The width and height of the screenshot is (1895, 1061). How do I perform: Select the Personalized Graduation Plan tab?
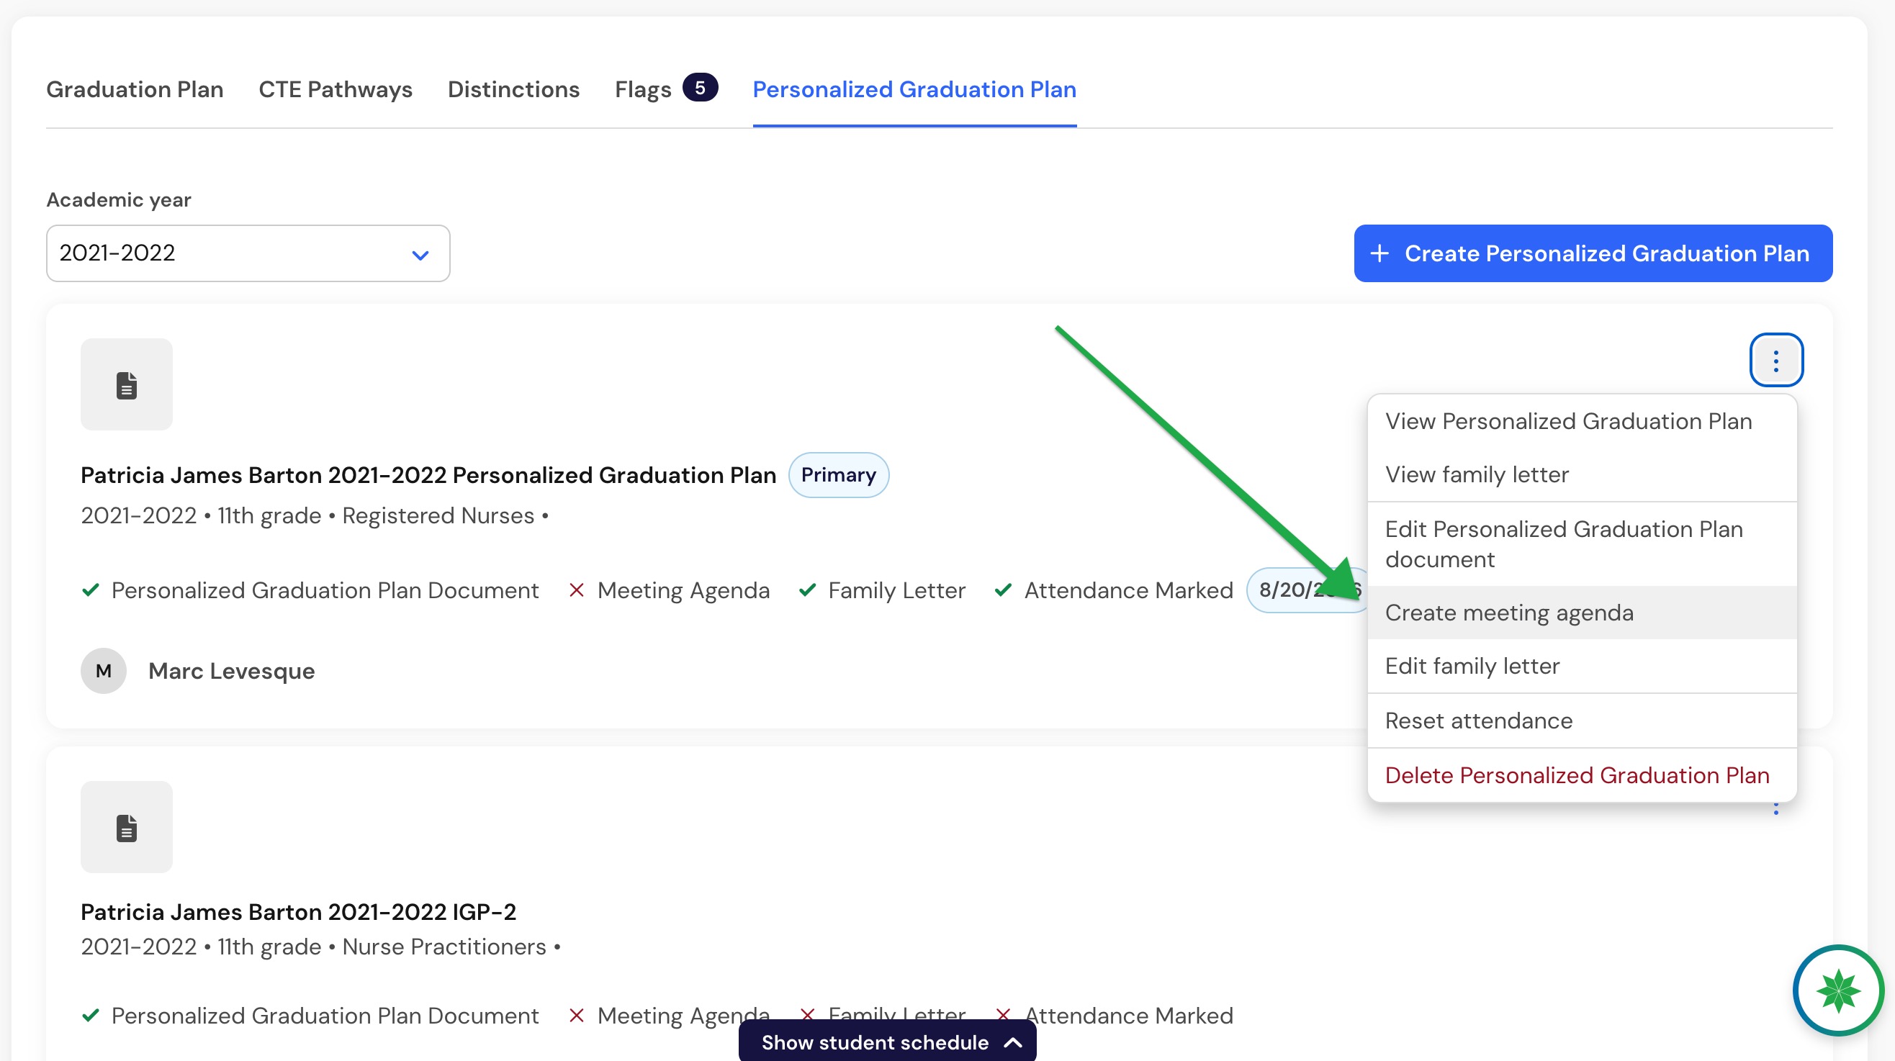pos(914,90)
